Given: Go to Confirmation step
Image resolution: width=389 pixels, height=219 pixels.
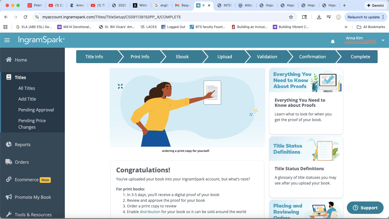Looking at the screenshot, I should pyautogui.click(x=312, y=57).
